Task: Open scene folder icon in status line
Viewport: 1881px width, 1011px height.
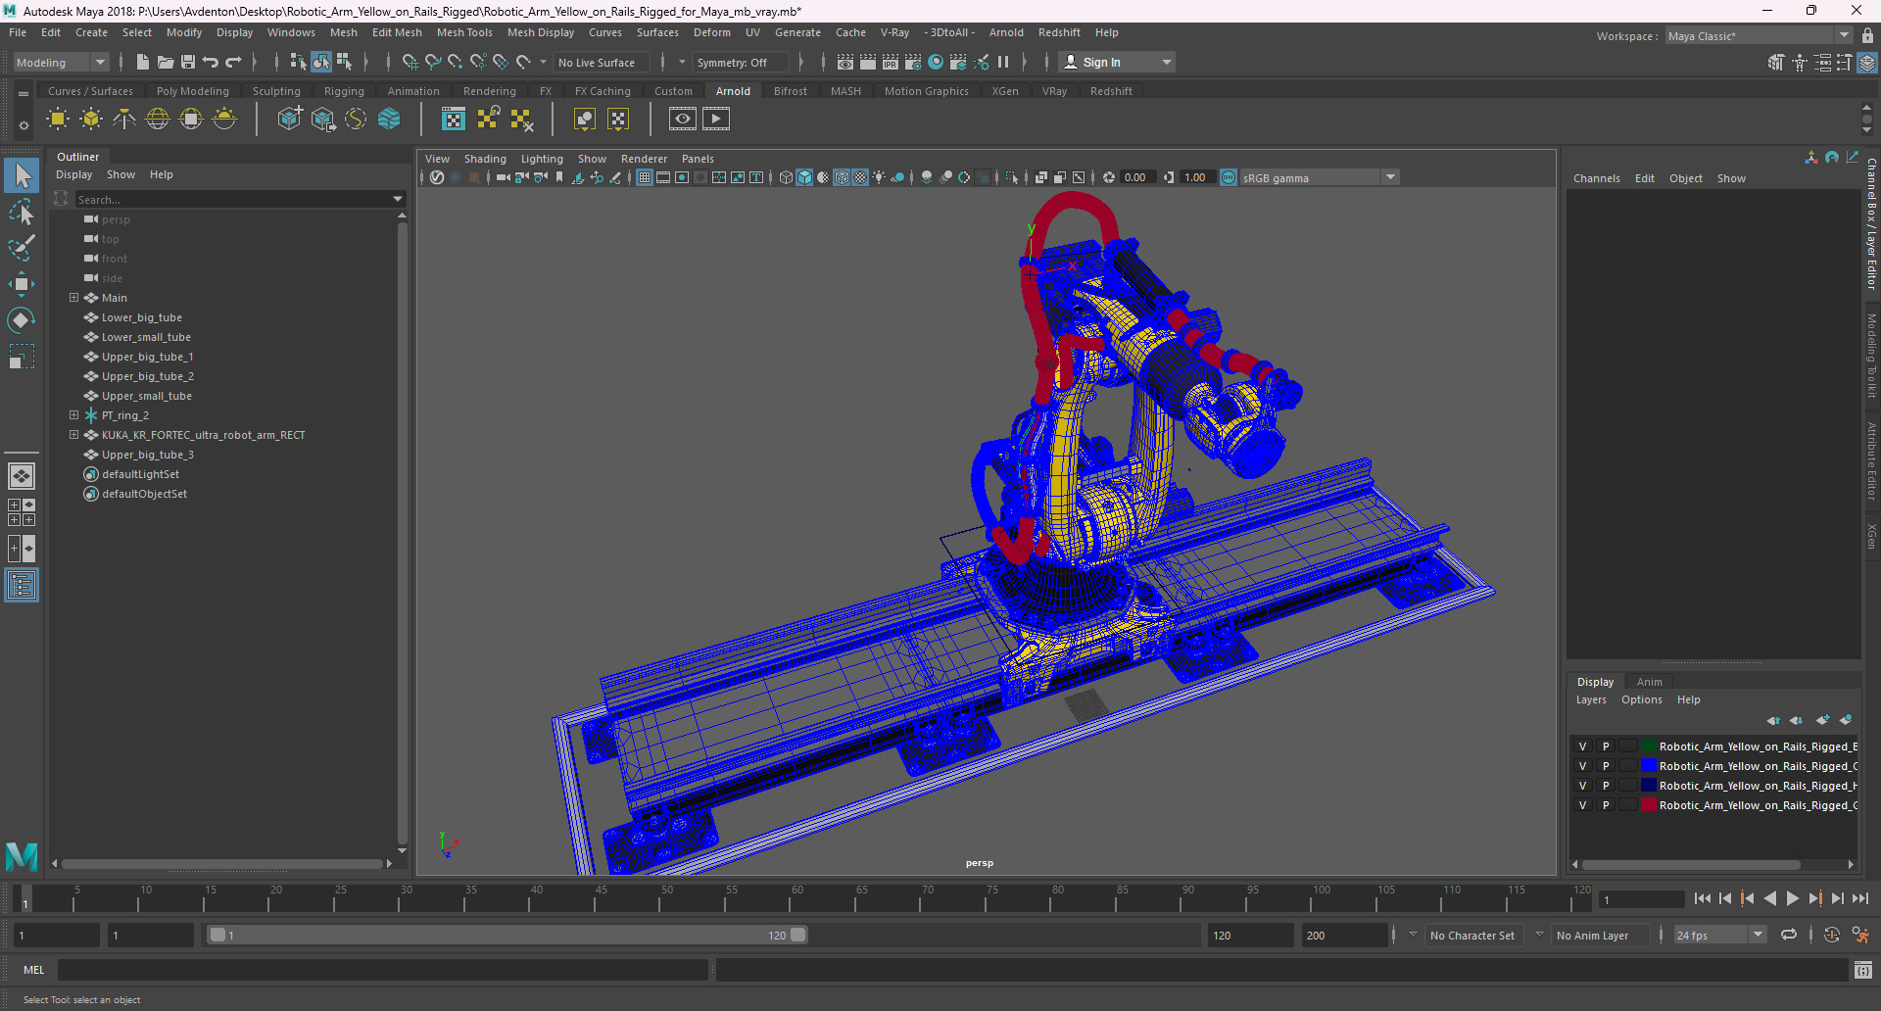Action: tap(166, 62)
